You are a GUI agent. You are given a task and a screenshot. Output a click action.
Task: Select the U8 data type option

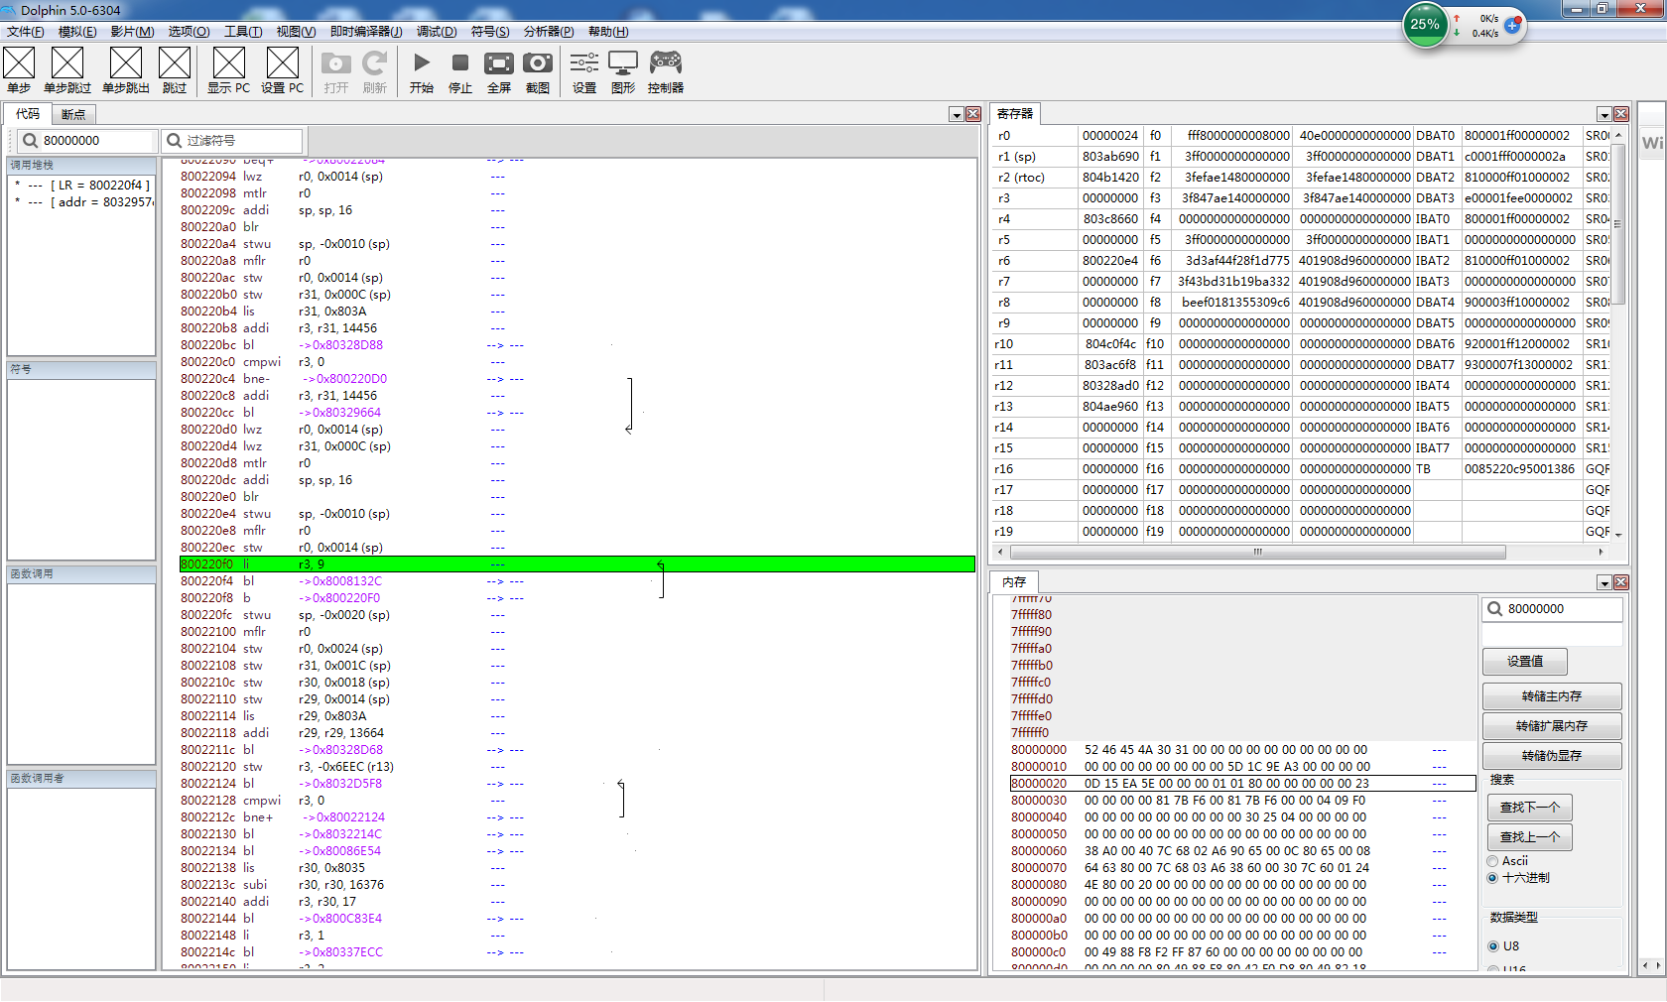(1493, 946)
